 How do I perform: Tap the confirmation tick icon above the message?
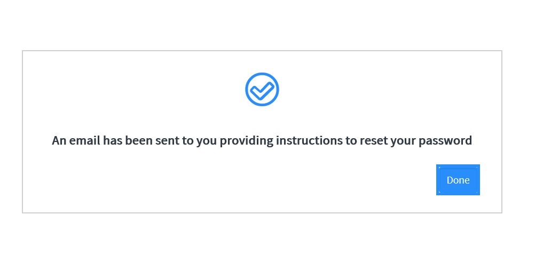pos(262,89)
